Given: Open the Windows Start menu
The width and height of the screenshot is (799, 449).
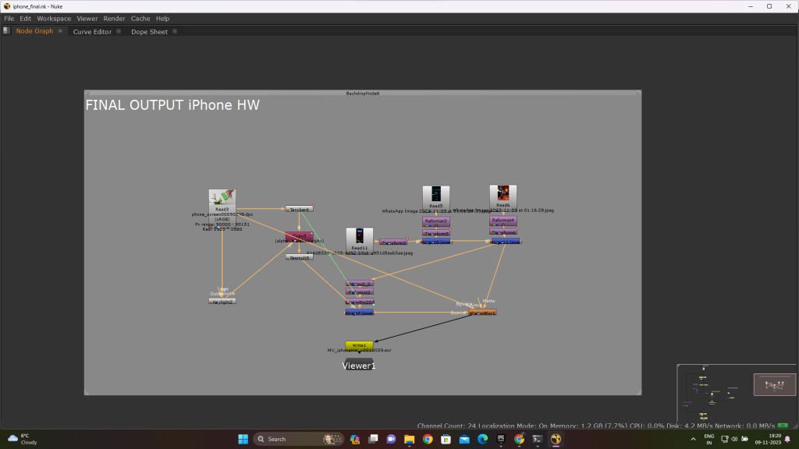Looking at the screenshot, I should pyautogui.click(x=243, y=439).
